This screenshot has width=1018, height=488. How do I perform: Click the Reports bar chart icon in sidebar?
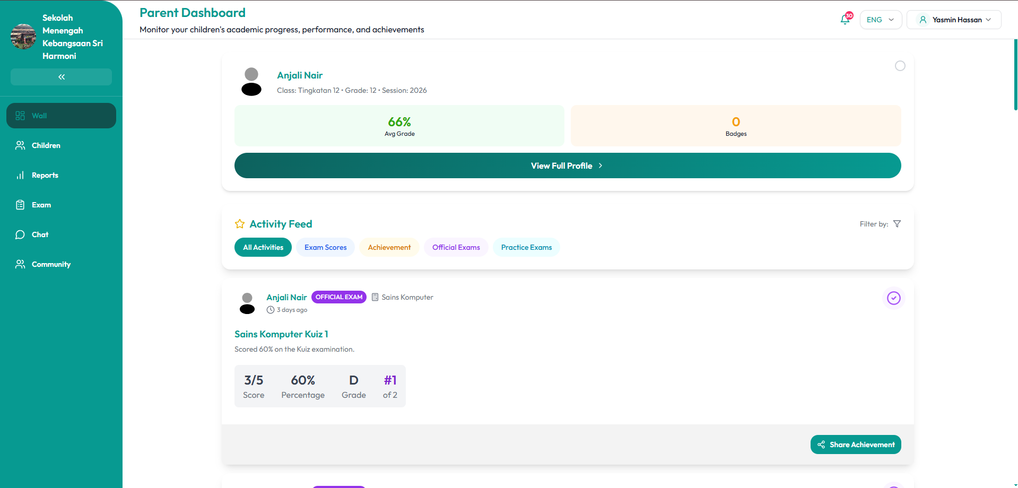tap(20, 175)
